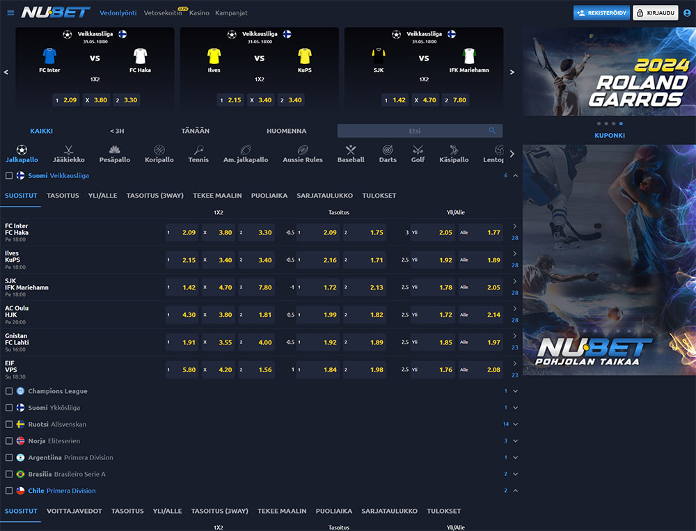This screenshot has height=531, width=696.
Task: Open the user profile icon
Action: click(687, 13)
